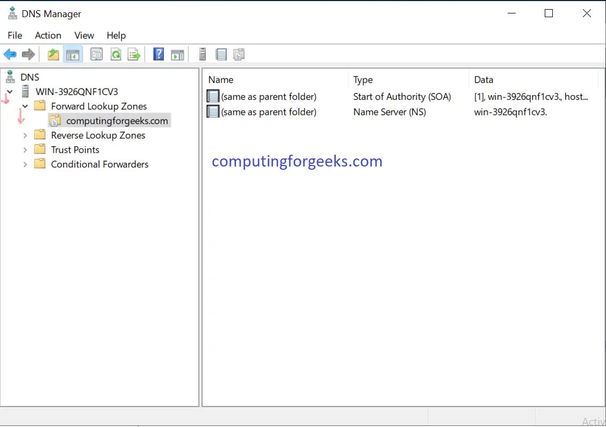Open the View menu

(x=84, y=35)
